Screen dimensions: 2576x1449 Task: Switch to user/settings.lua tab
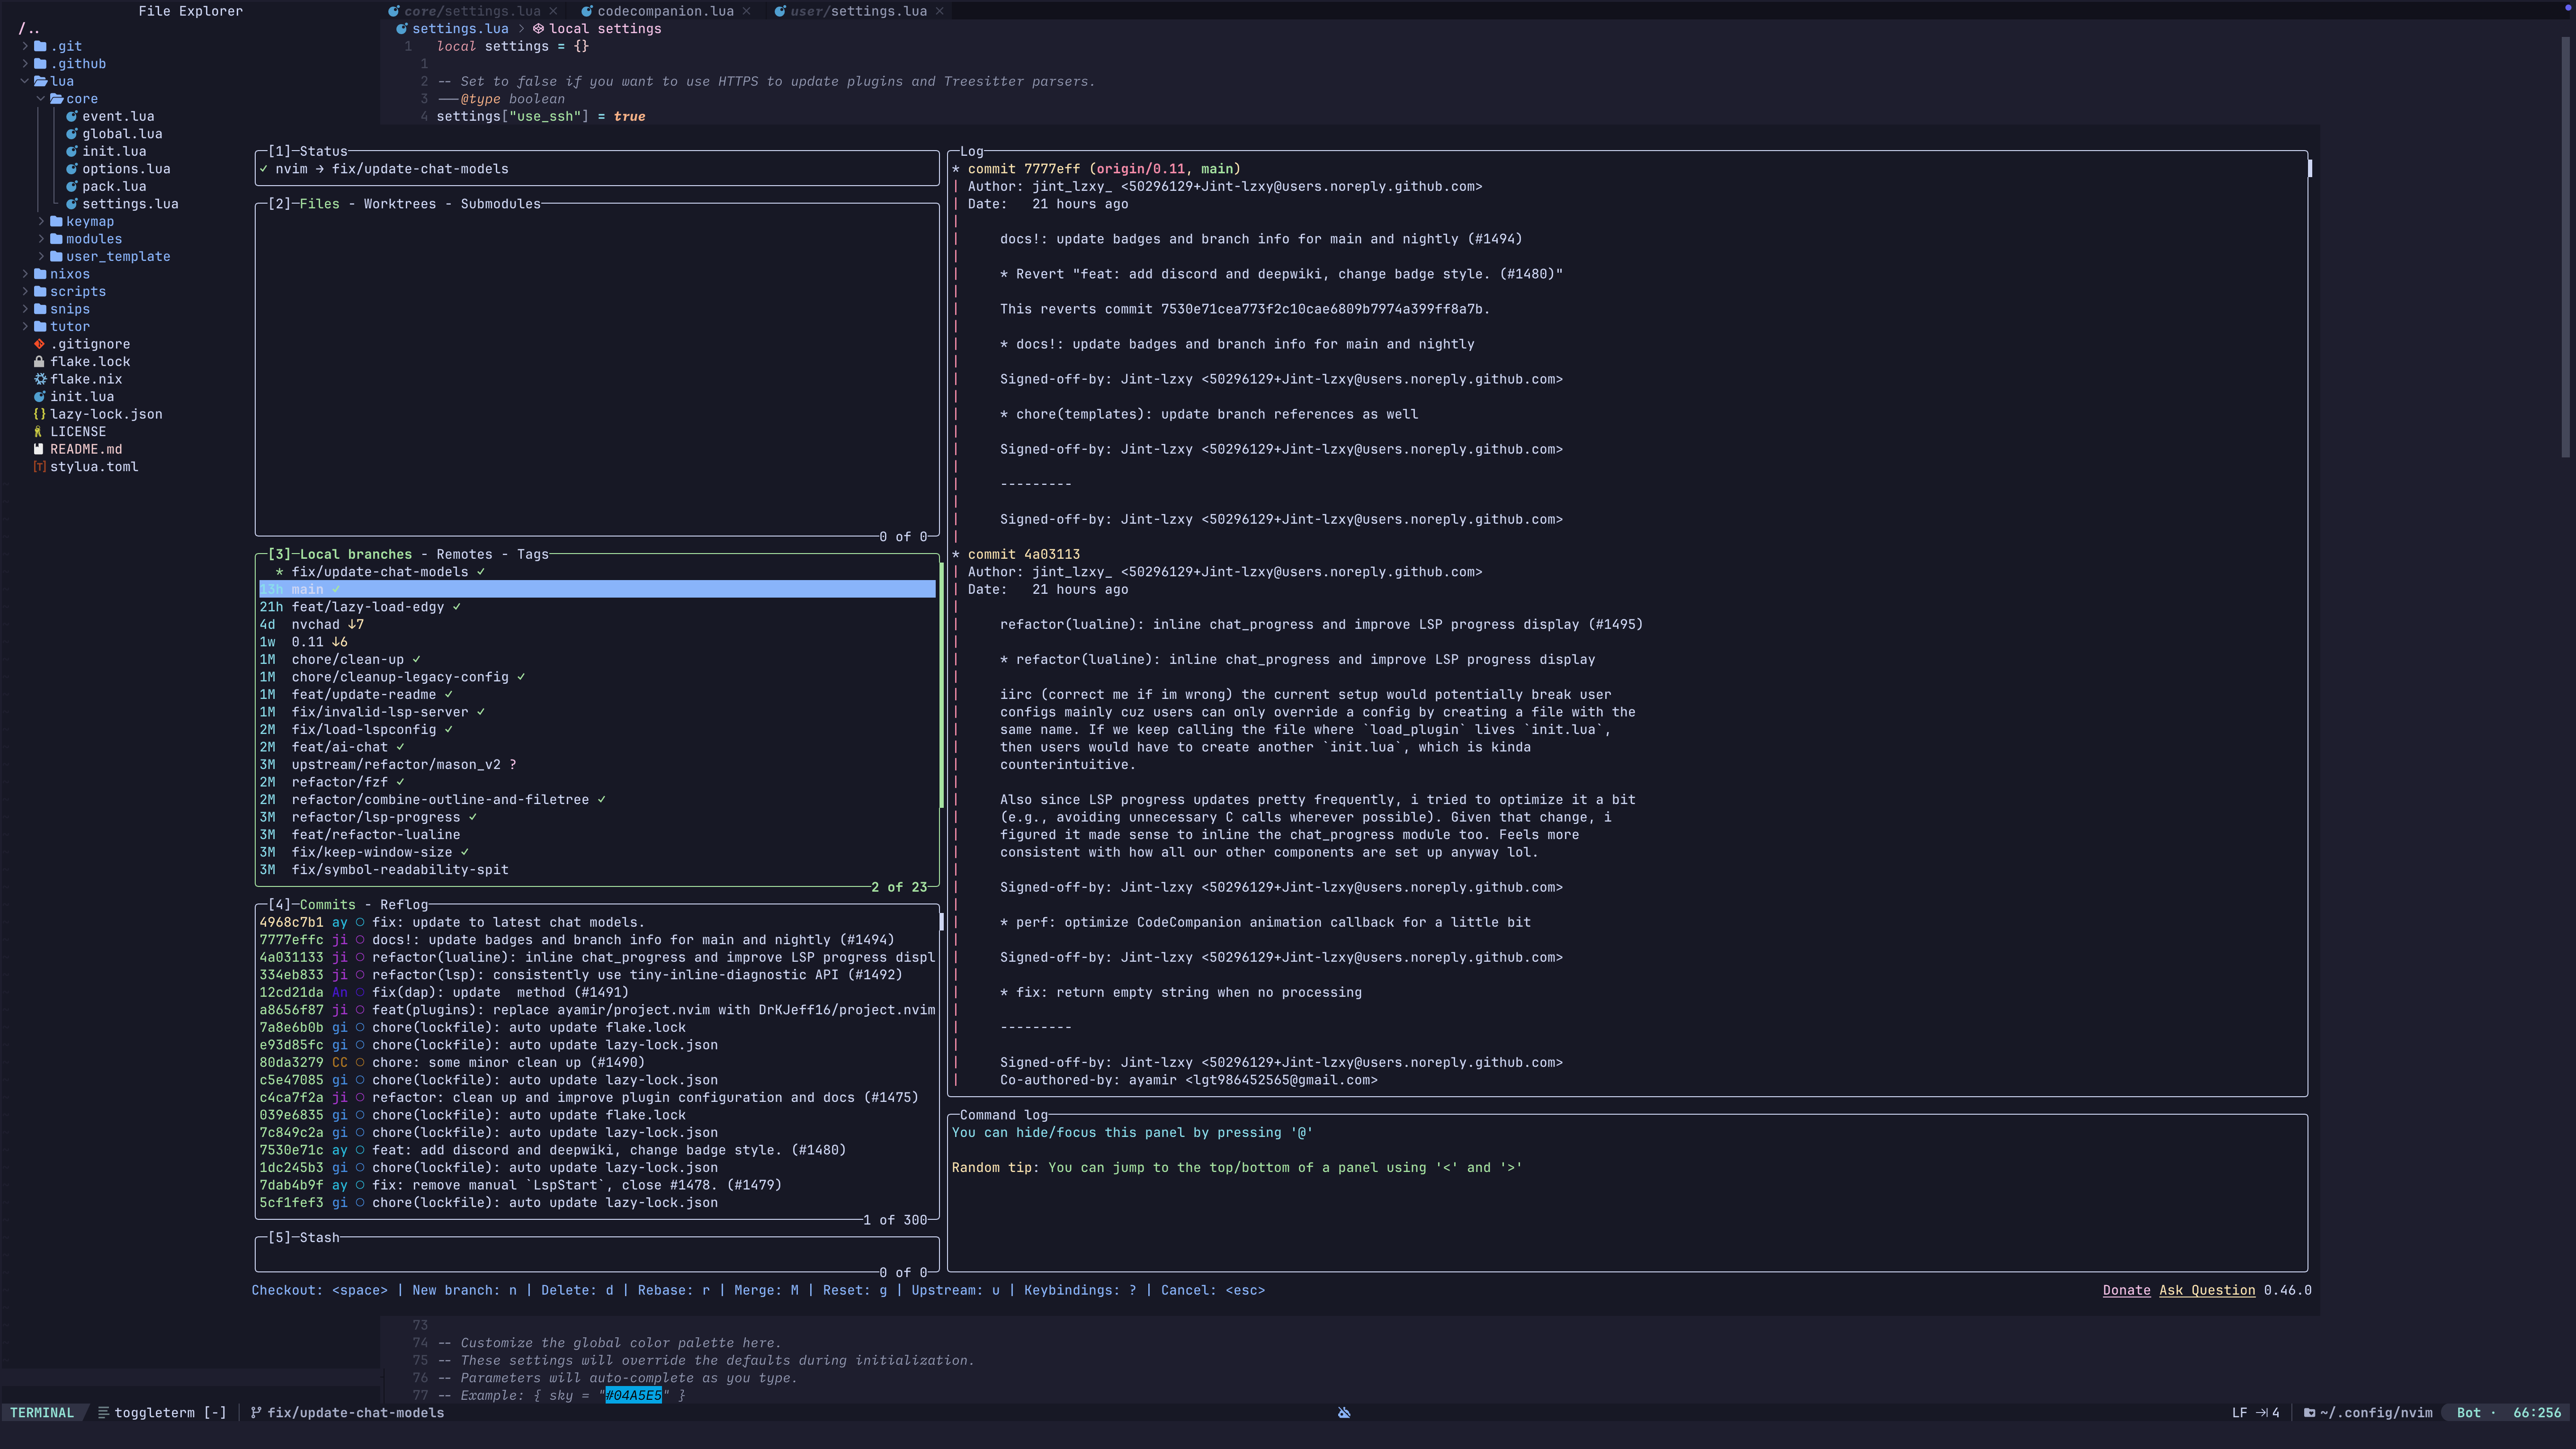(x=858, y=11)
